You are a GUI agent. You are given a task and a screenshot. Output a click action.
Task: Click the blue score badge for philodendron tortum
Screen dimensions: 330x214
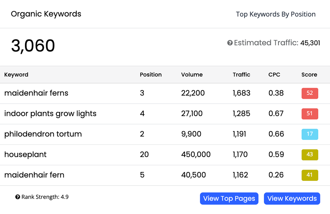tap(310, 134)
